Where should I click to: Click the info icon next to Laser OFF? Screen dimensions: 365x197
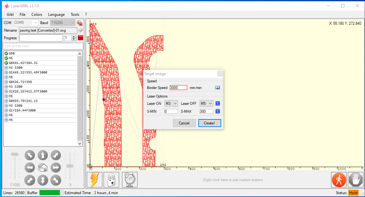[218, 103]
